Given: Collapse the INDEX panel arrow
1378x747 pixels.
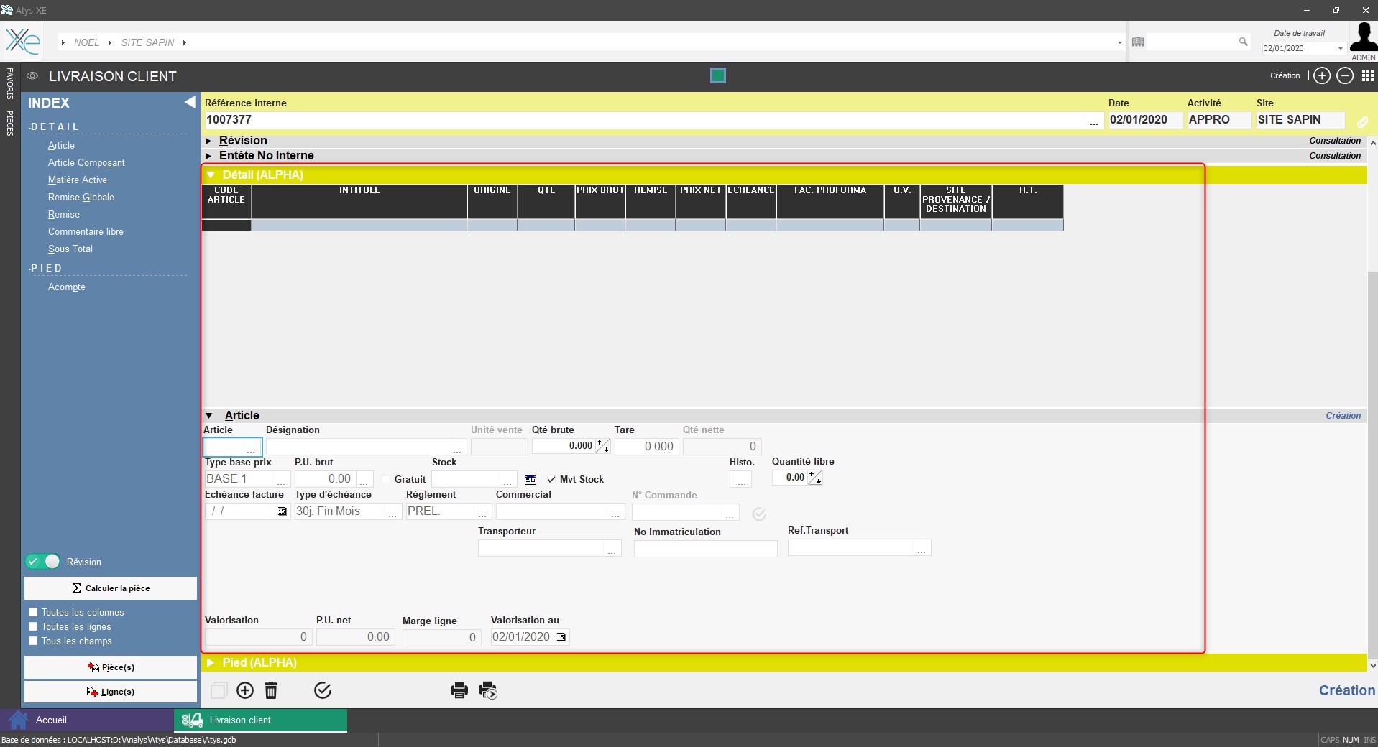Looking at the screenshot, I should [x=190, y=103].
